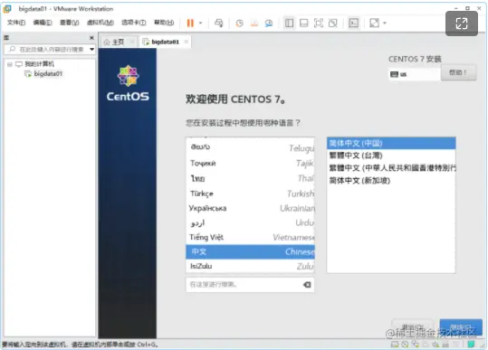Open the library search dropdown arrow
488x350 pixels.
point(91,50)
